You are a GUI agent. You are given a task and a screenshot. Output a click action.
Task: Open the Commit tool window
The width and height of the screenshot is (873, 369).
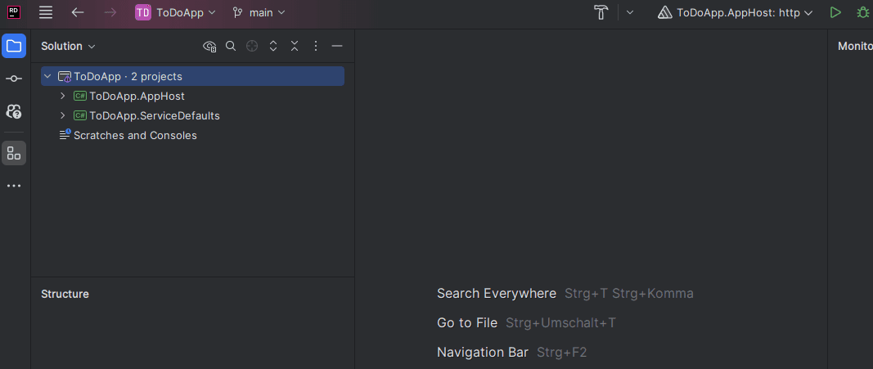point(14,79)
